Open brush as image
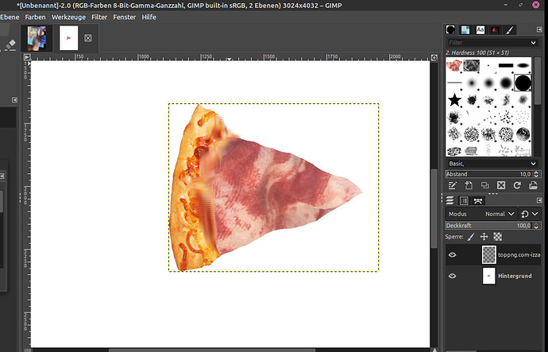The width and height of the screenshot is (548, 352). tap(534, 185)
